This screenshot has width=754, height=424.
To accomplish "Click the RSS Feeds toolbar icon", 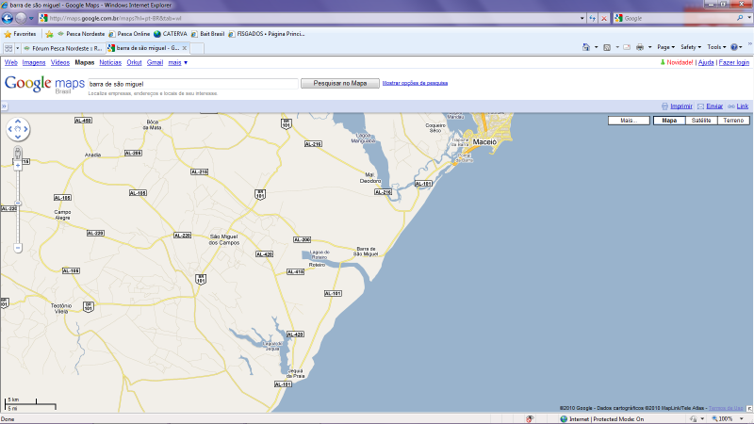I will [x=607, y=47].
